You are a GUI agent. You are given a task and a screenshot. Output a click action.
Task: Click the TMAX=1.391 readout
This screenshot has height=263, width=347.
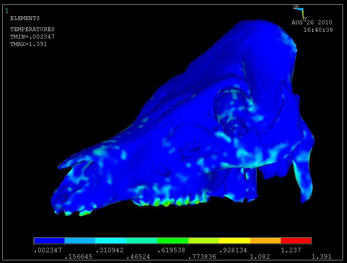[x=28, y=44]
